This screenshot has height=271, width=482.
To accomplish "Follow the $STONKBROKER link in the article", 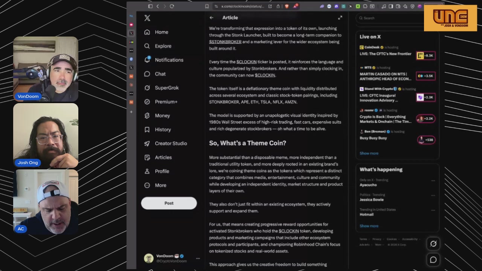I will pos(225,42).
